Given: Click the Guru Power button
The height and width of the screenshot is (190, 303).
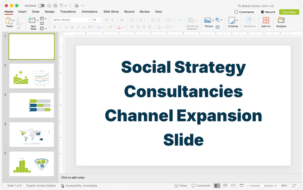Looking at the screenshot, I should coord(289,12).
